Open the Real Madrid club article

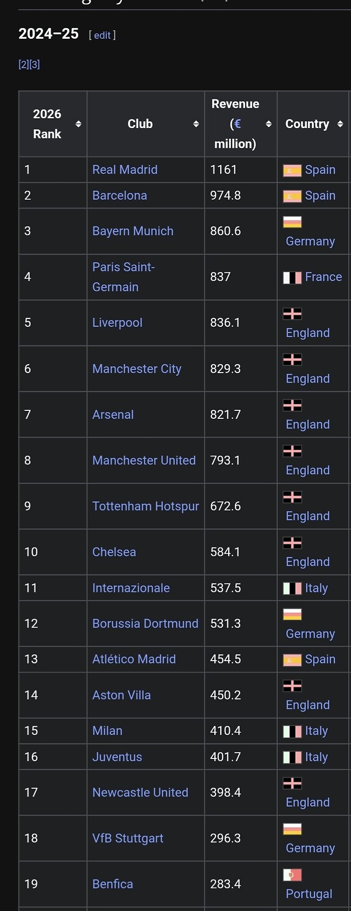pos(125,170)
